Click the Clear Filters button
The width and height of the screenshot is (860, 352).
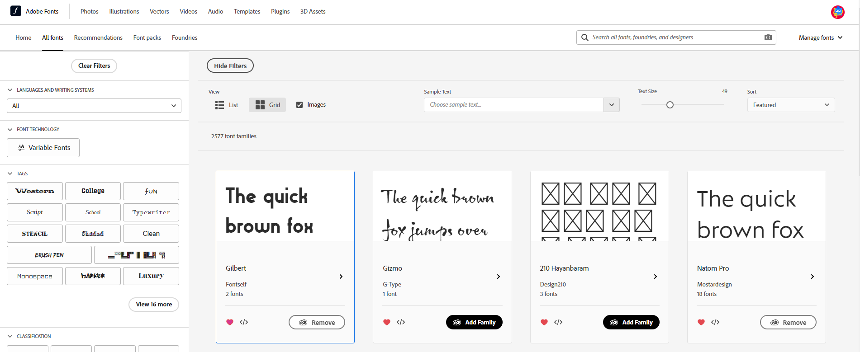coord(94,66)
